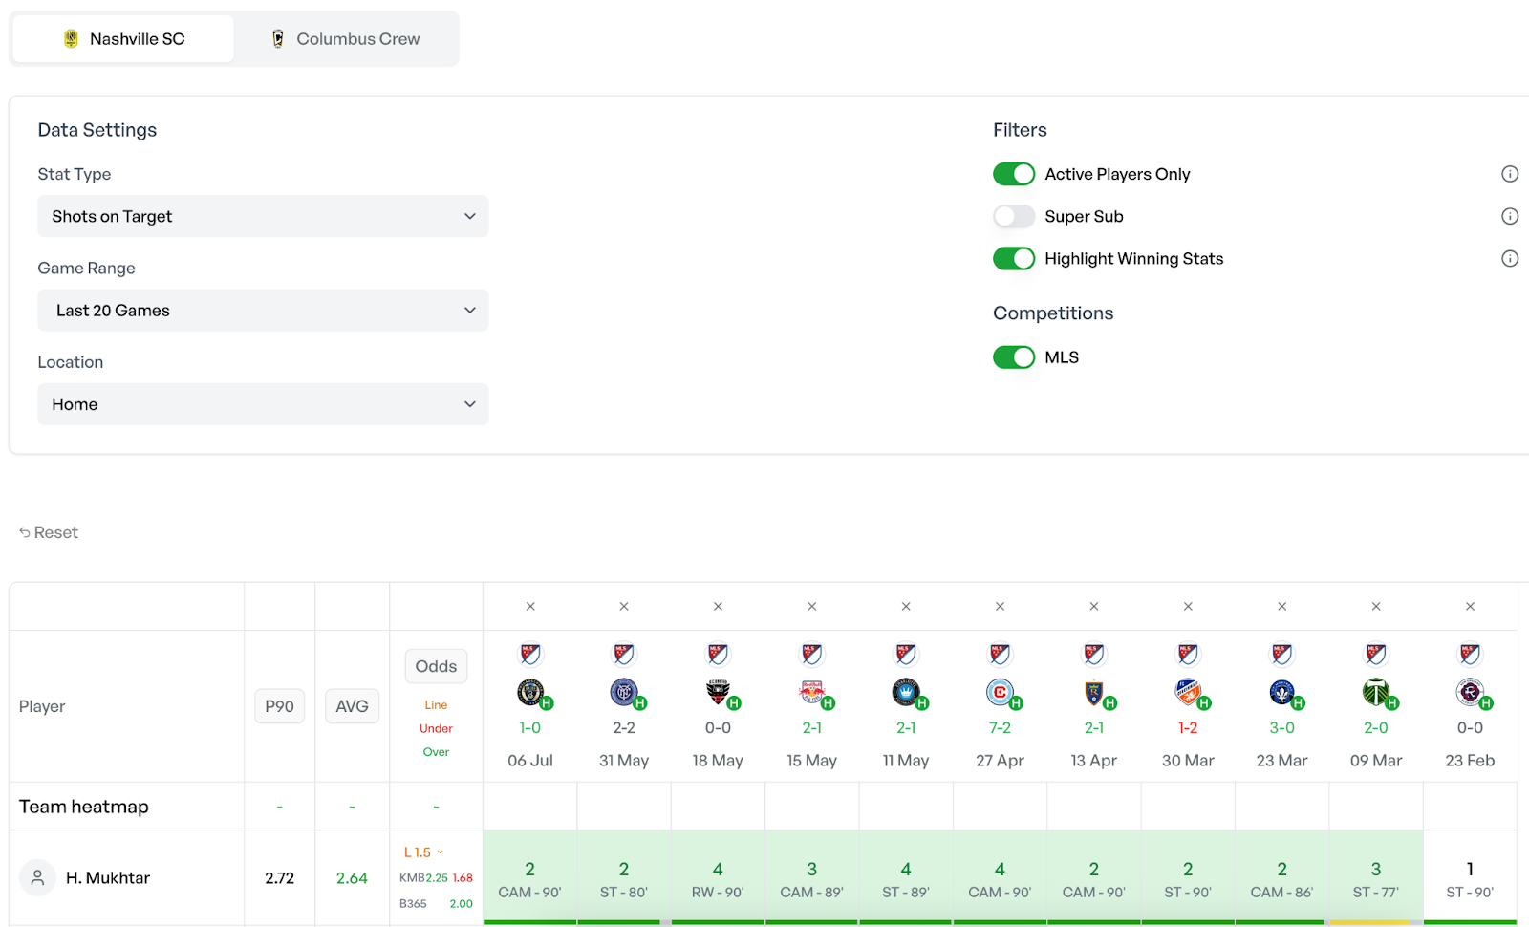Remove the 06 Jul game column
This screenshot has height=927, width=1529.
[530, 606]
